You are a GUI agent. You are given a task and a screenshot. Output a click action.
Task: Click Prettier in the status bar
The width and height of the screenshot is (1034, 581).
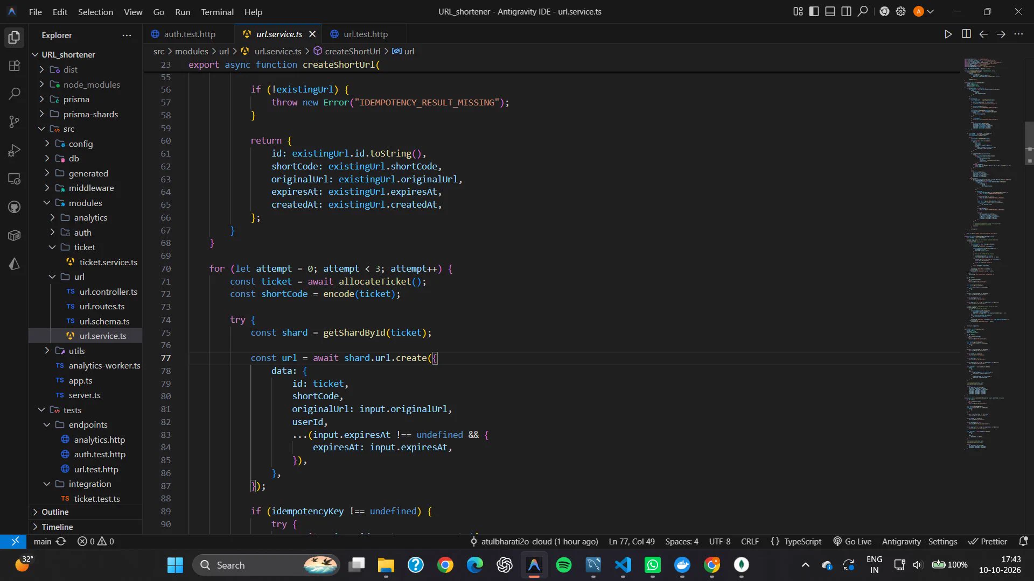click(988, 541)
